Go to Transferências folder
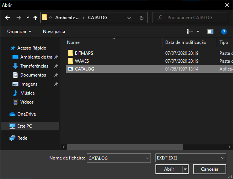Viewport: 233px width, 179px height. tap(34, 66)
